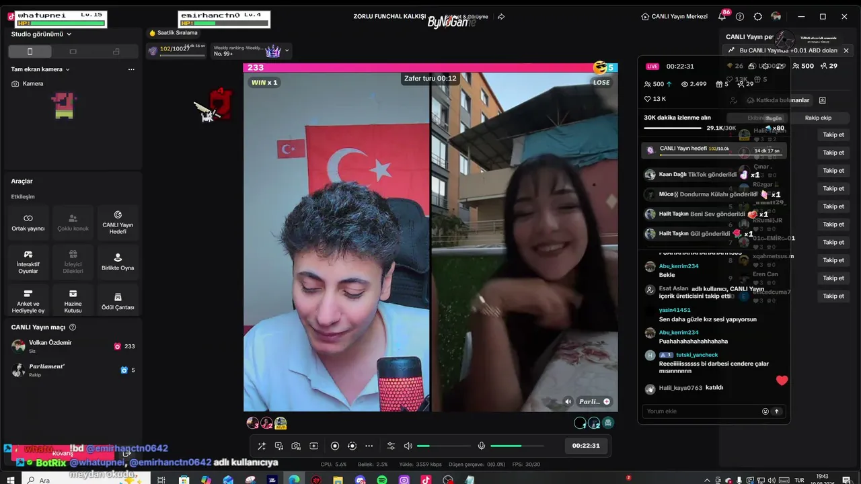Click the stream timer 00:22:31 button
Viewport: 861px width, 484px height.
coord(586,446)
